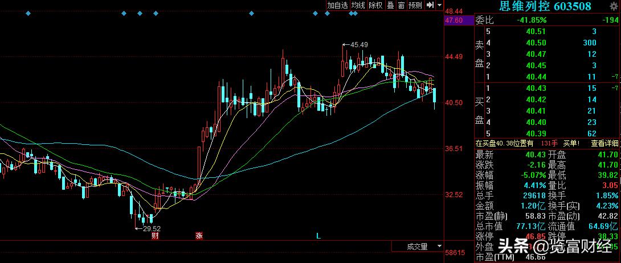Click the 窗 window toolbar button
The image size is (621, 263).
click(402, 5)
